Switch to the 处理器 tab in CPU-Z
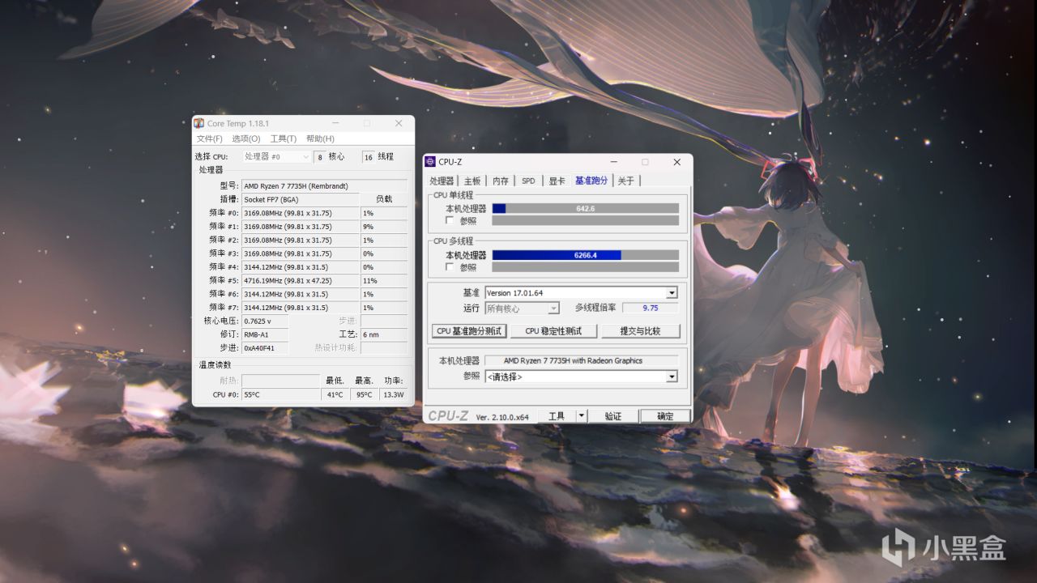Viewport: 1037px width, 583px height. 442,181
